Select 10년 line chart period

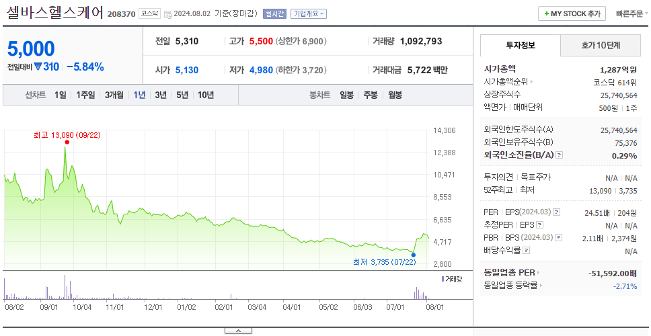pyautogui.click(x=206, y=95)
